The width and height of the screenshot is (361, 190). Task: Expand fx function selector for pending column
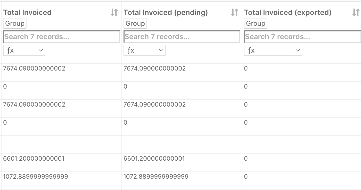144,50
